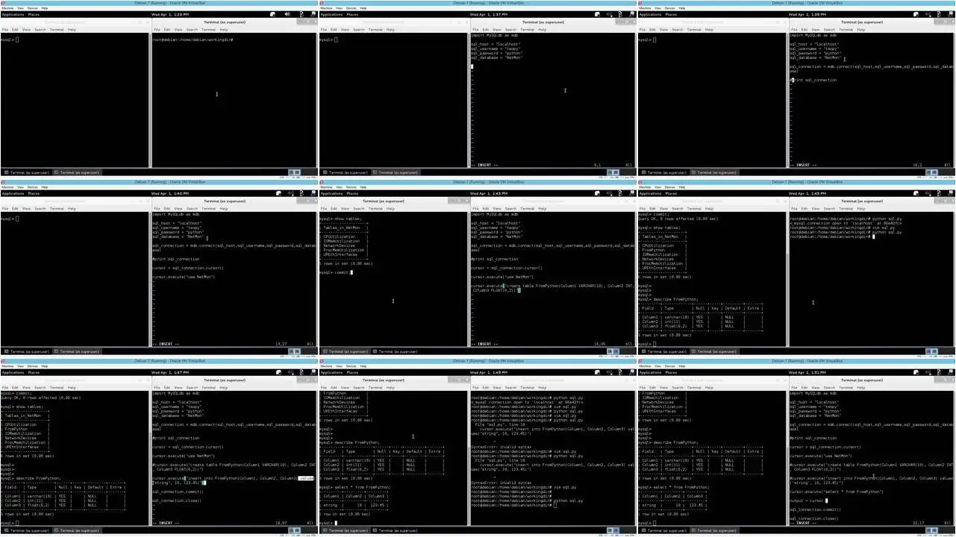Click the root@debian shell prompt in the 1:28 PM frame

[193, 40]
